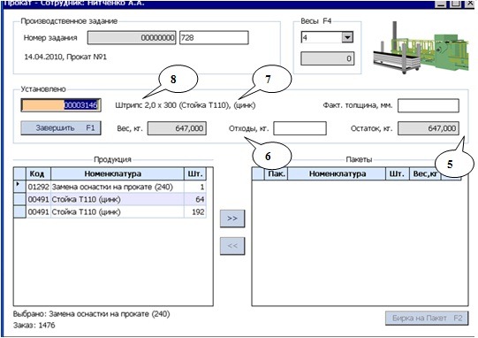Click Код column header in Продукция

(38, 173)
